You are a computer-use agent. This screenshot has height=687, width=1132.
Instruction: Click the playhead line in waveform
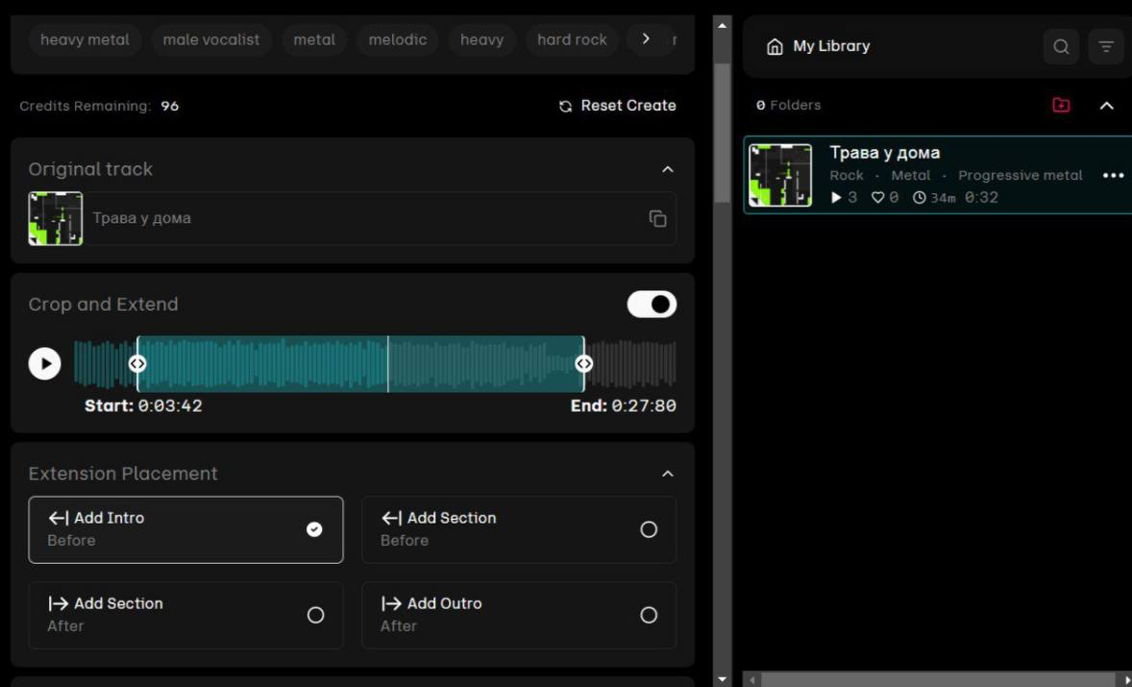pos(387,364)
